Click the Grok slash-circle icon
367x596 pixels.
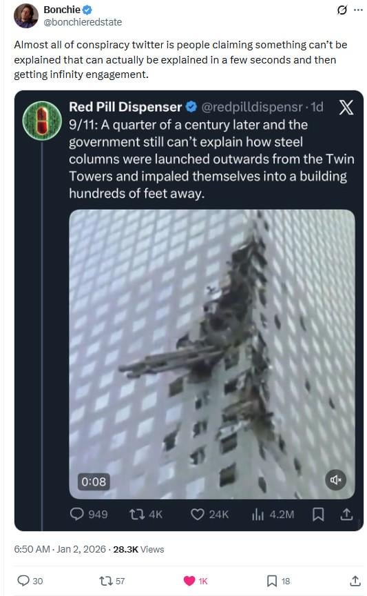click(342, 10)
